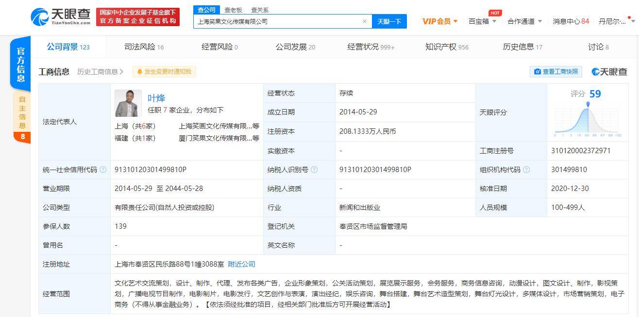Click the 天眼一下 search button
The image size is (639, 317).
(389, 21)
